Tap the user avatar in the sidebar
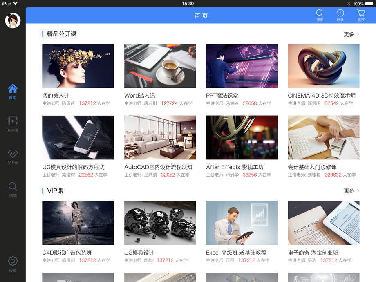This screenshot has width=376, height=282. click(x=13, y=20)
